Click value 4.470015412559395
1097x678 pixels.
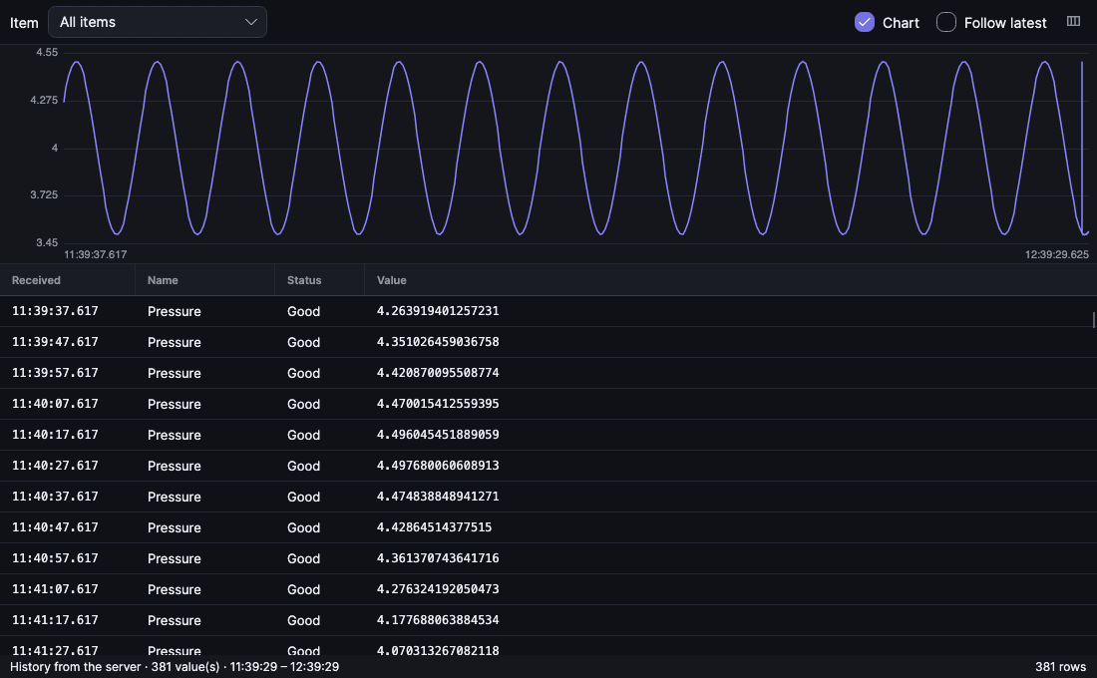[x=438, y=403]
